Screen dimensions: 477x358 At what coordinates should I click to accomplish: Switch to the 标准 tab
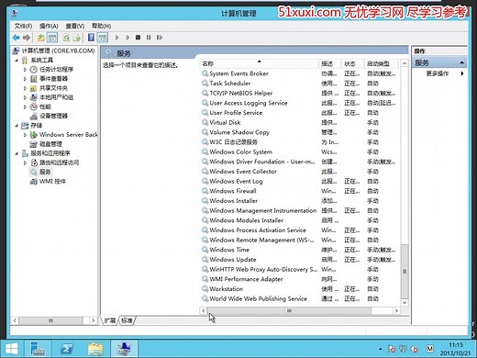pyautogui.click(x=127, y=320)
